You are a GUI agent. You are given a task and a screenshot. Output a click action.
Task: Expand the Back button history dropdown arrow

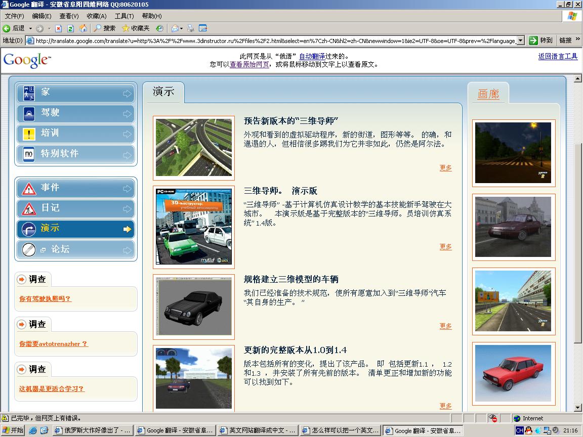(30, 28)
